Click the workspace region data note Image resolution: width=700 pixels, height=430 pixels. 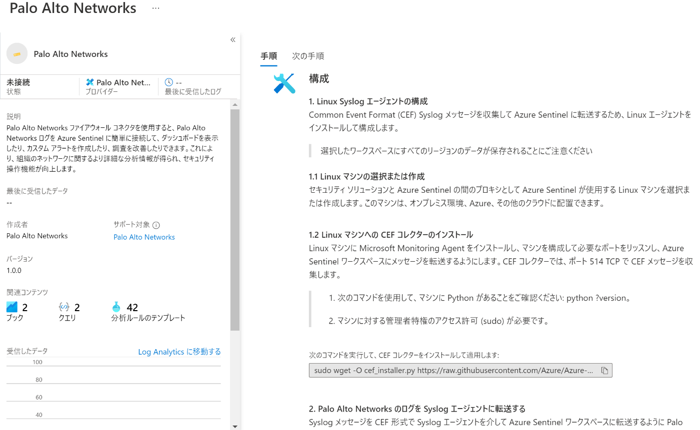[456, 151]
